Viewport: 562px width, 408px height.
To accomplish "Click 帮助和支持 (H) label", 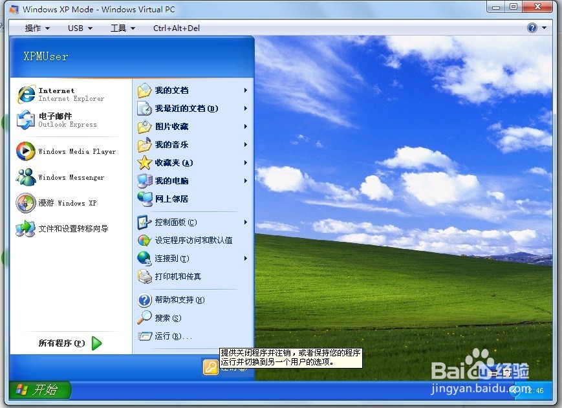I will [180, 300].
